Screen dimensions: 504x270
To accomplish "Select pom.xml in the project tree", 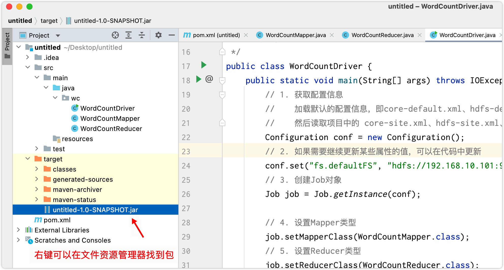I will [95, 220].
